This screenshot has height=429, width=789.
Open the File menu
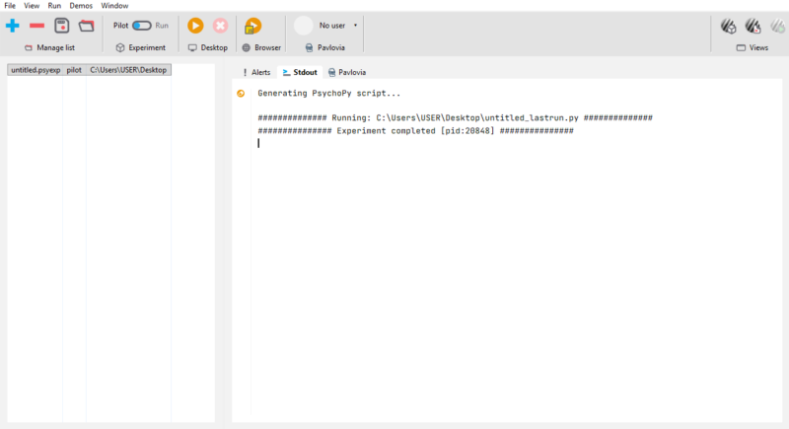(10, 6)
